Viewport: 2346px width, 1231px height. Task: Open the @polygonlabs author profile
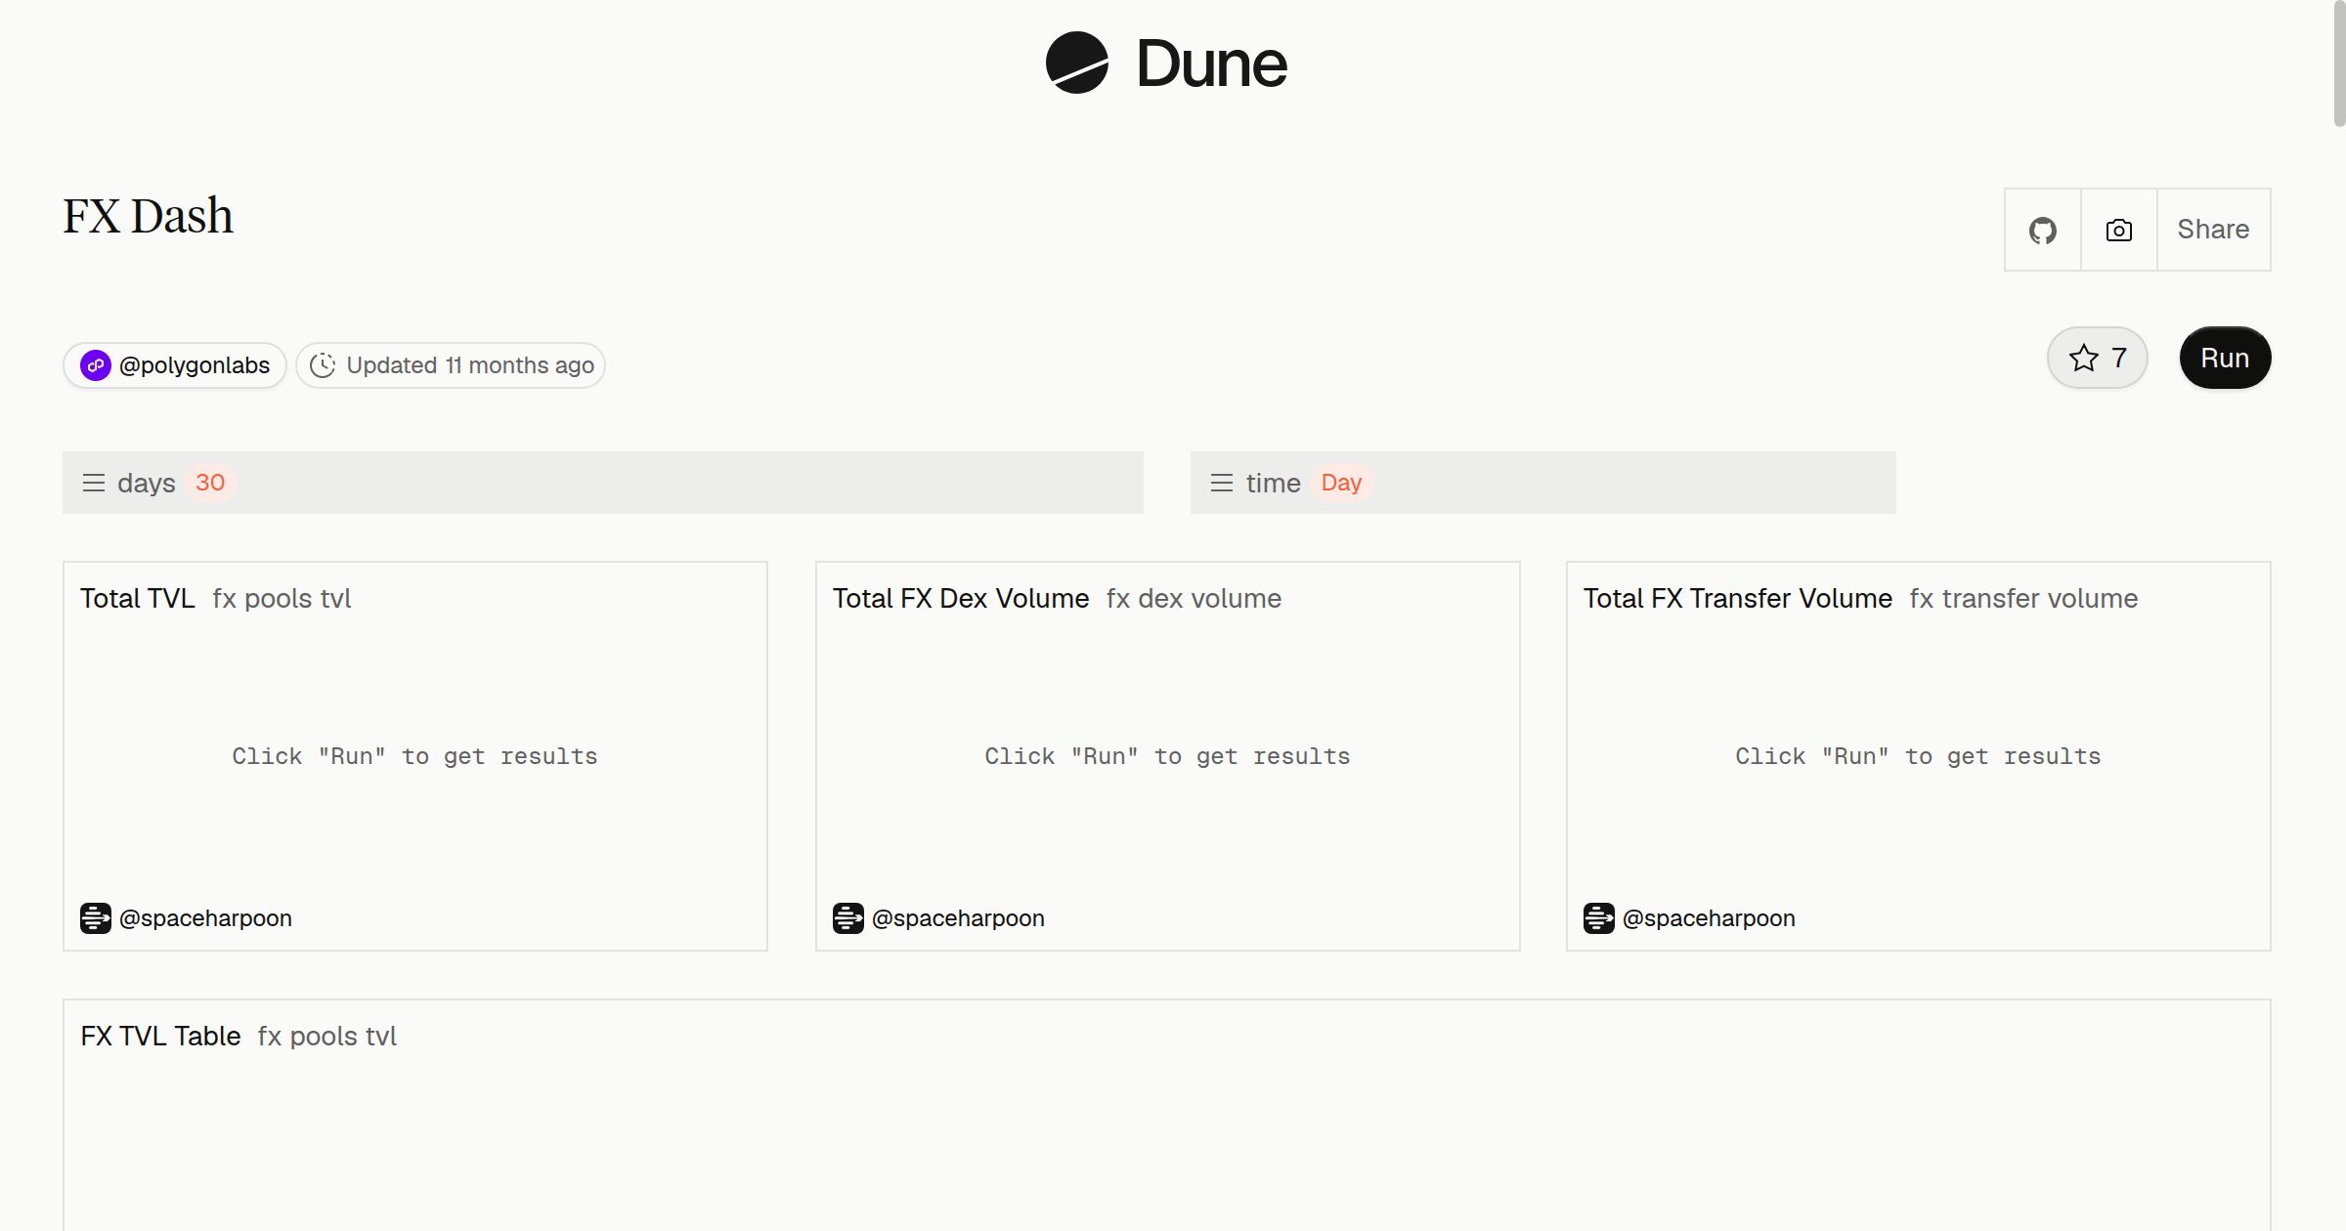click(175, 365)
